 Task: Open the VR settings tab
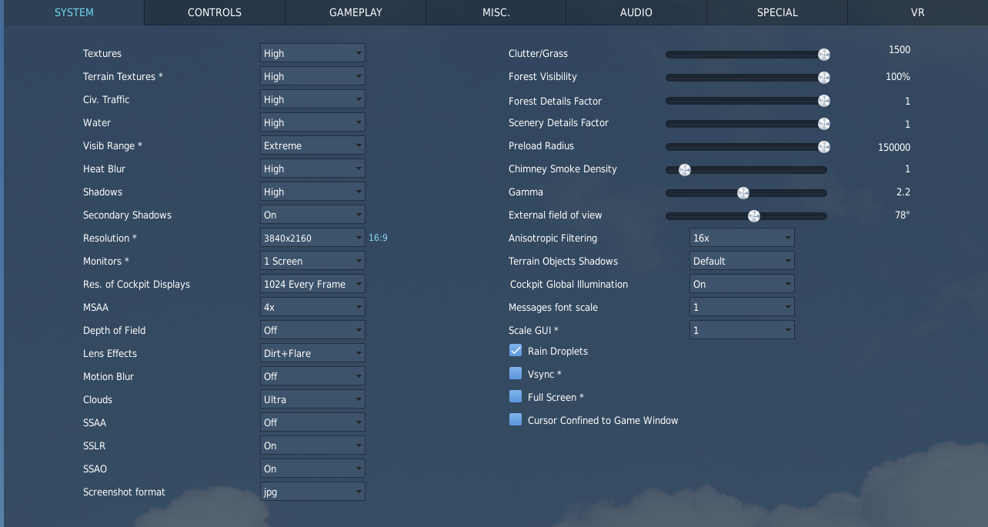917,12
